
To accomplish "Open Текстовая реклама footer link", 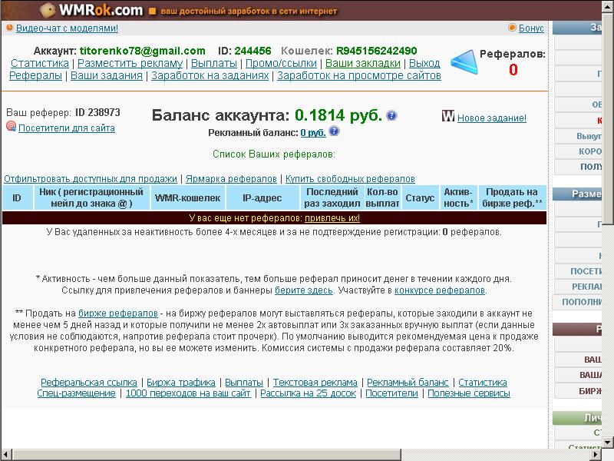I will point(315,382).
